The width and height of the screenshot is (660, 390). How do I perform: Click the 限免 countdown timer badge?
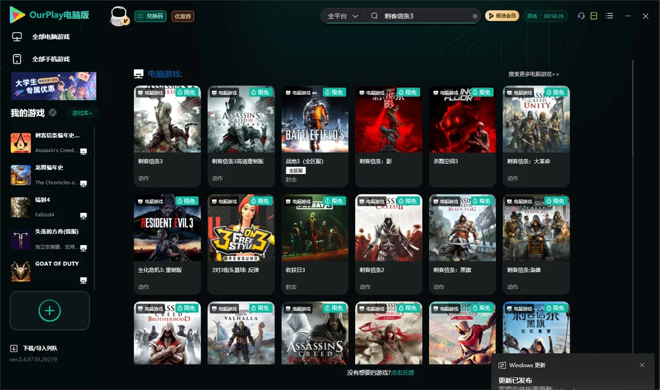546,16
